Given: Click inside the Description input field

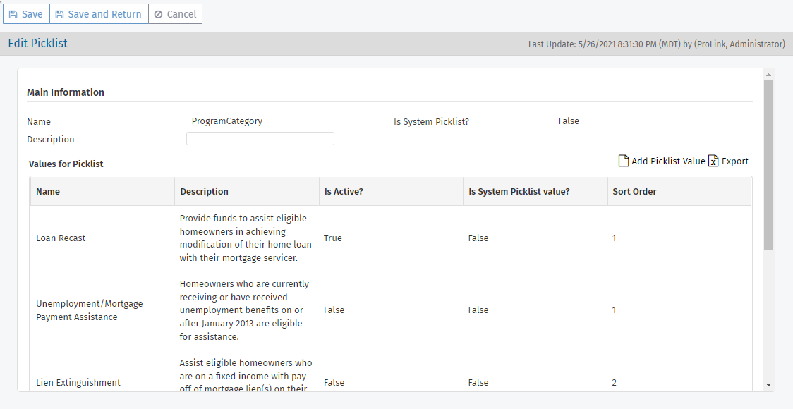Looking at the screenshot, I should click(260, 138).
